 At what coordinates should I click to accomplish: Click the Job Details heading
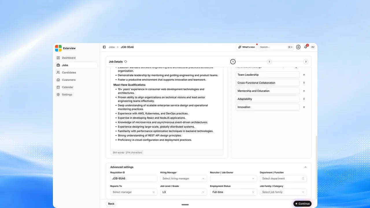[116, 62]
